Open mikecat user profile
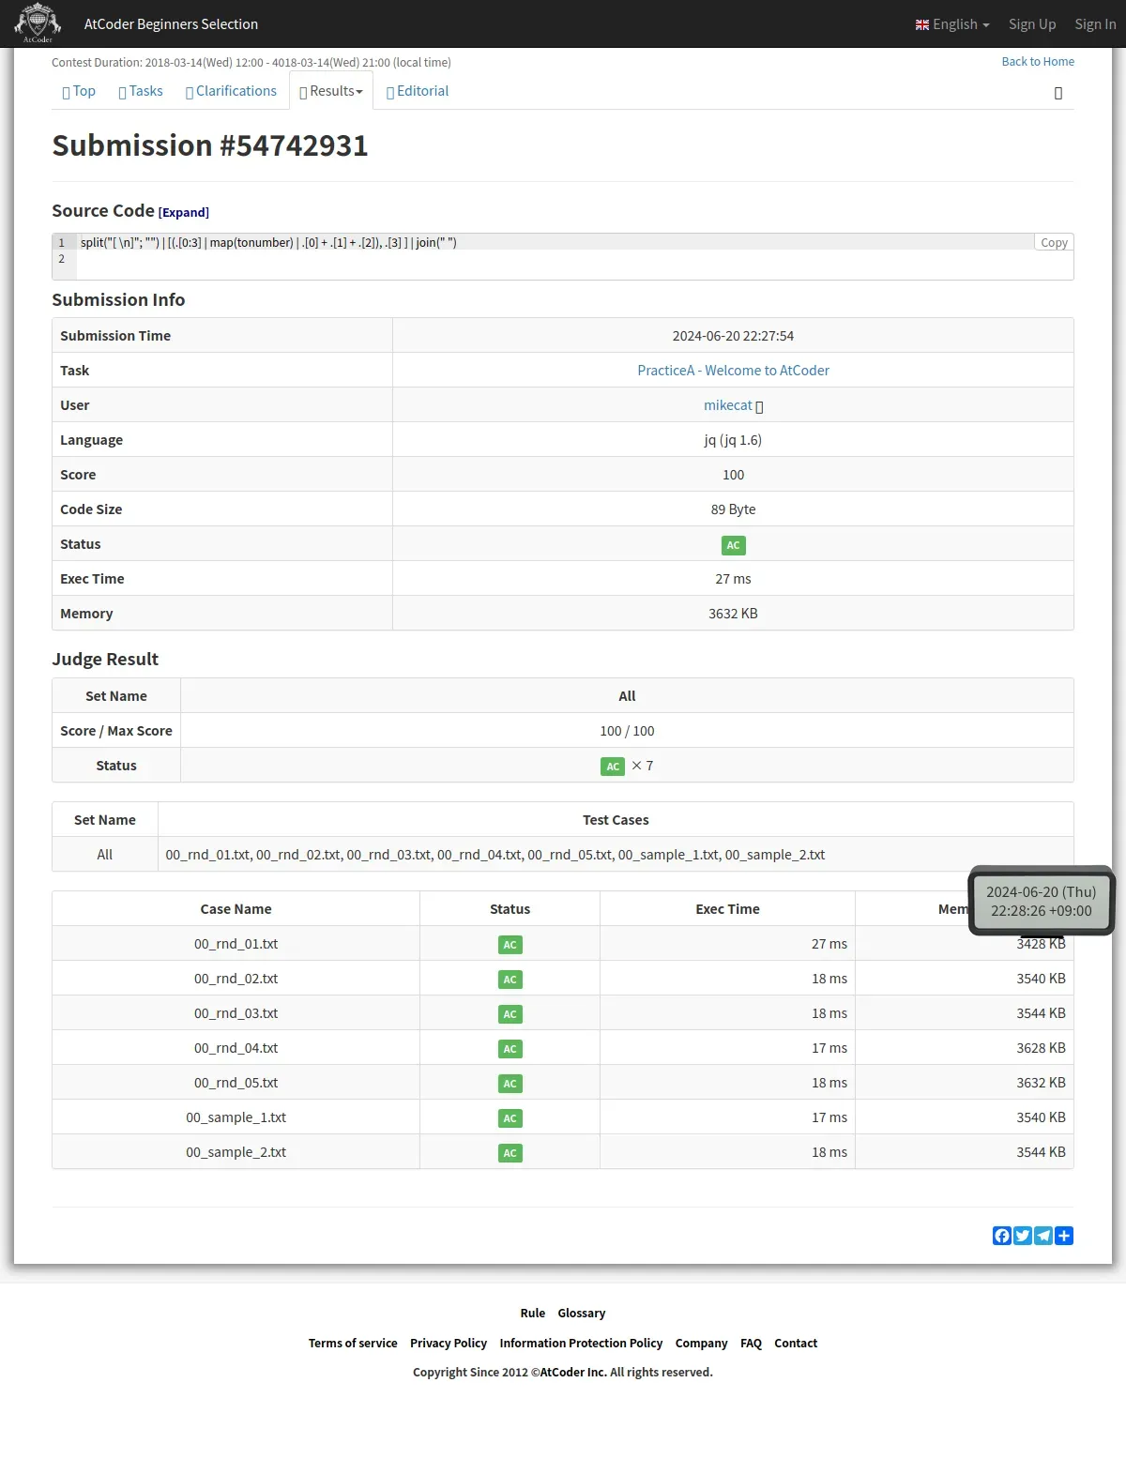This screenshot has height=1474, width=1126. click(x=728, y=405)
